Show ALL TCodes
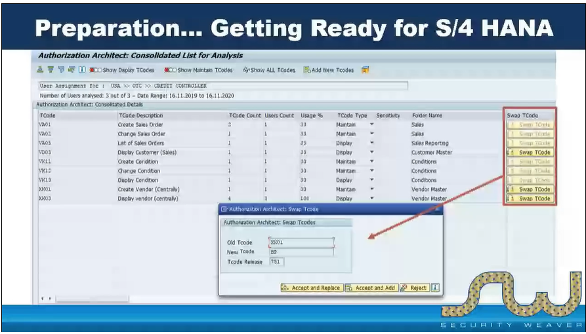This screenshot has width=586, height=334. [273, 70]
